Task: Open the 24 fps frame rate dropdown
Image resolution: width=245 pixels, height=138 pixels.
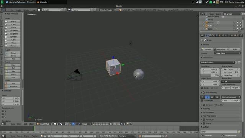Action: (x=231, y=81)
